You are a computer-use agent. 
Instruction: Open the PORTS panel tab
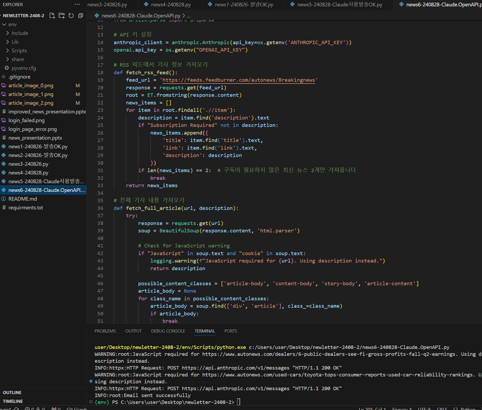click(231, 331)
